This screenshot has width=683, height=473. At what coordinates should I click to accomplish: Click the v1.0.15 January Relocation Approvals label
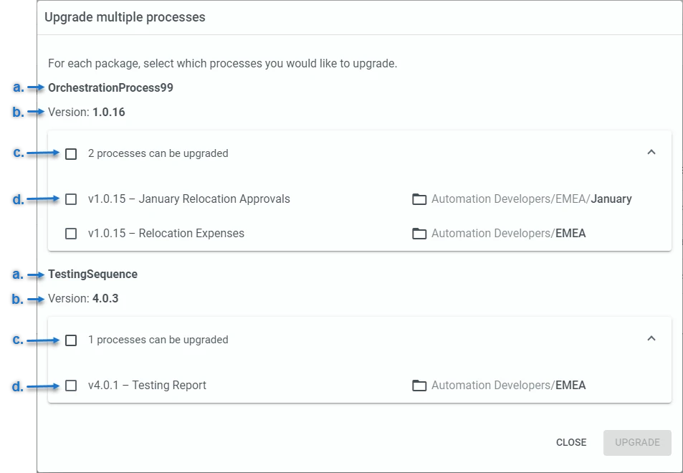point(189,199)
